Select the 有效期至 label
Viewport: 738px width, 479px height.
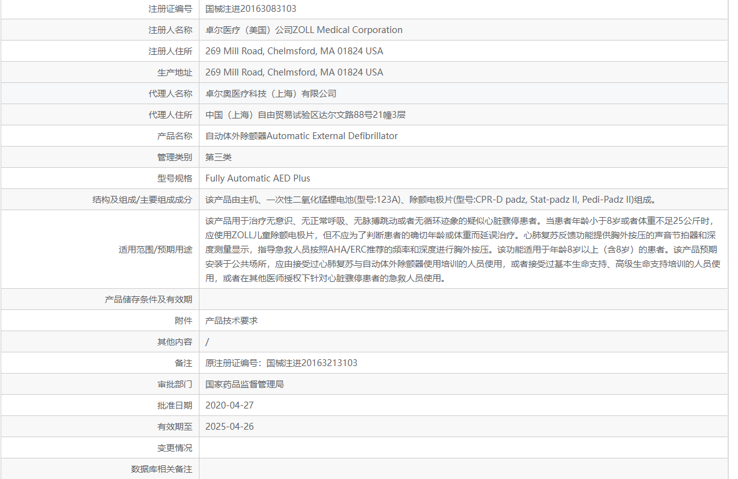pos(175,427)
